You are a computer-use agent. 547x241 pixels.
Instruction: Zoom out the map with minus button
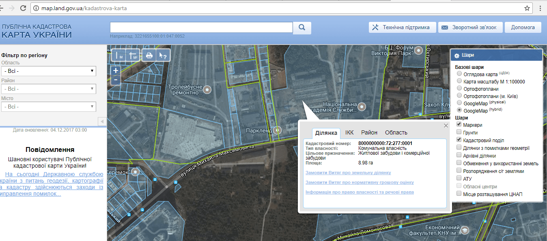116,79
